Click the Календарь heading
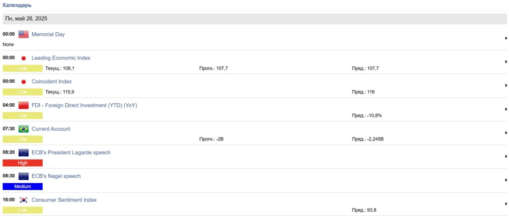 (x=17, y=5)
